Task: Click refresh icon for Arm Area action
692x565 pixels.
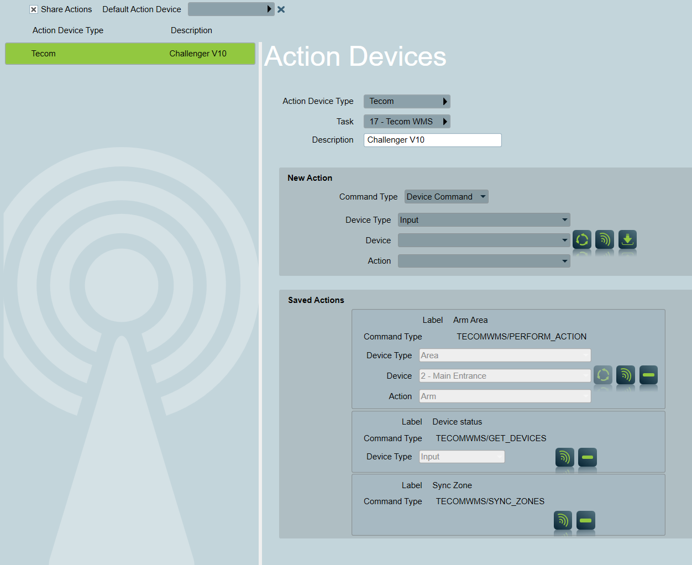Action: (603, 375)
